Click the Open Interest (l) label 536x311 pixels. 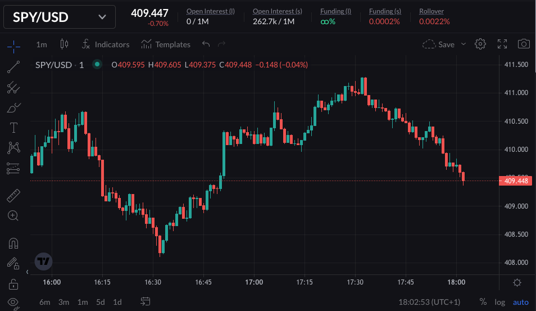point(211,11)
